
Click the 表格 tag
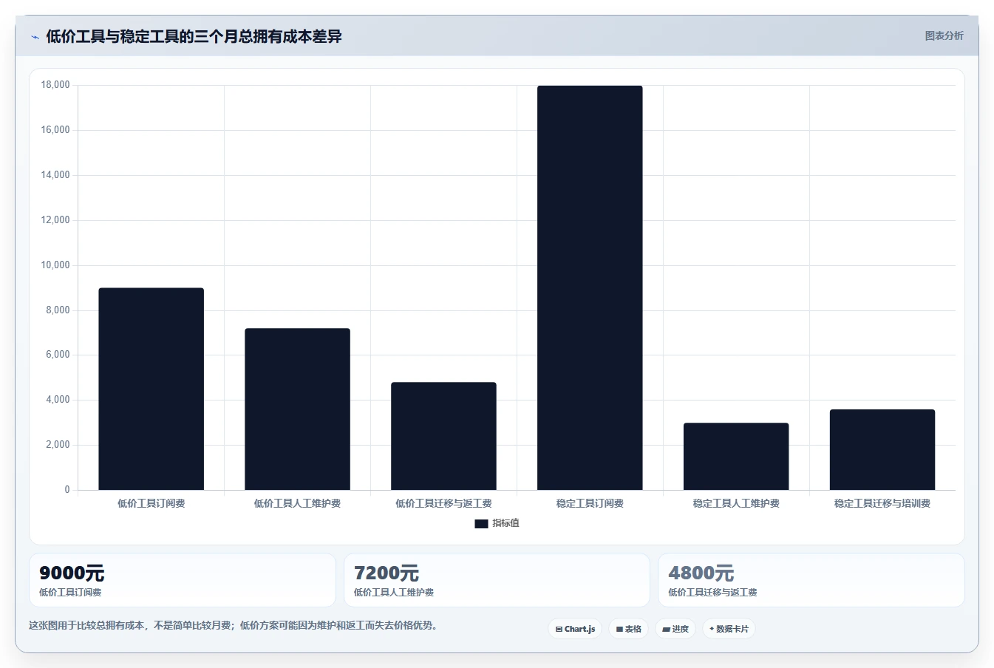(x=629, y=629)
